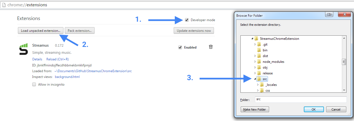This screenshot has height=121, width=354.
Task: Expand the dist folder arrow
Action: pyautogui.click(x=255, y=56)
